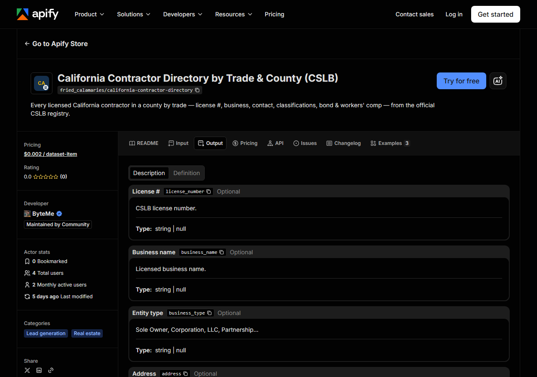Click Contact sales
537x377 pixels.
(414, 14)
